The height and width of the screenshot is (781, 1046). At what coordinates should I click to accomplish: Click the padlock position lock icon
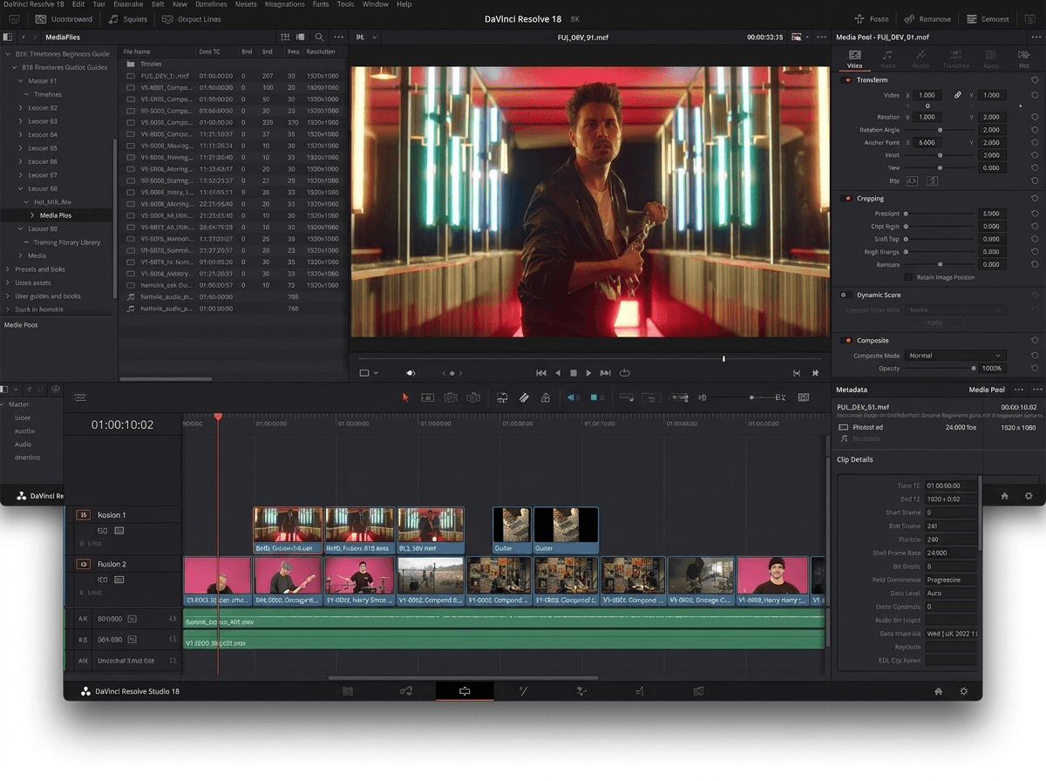546,397
